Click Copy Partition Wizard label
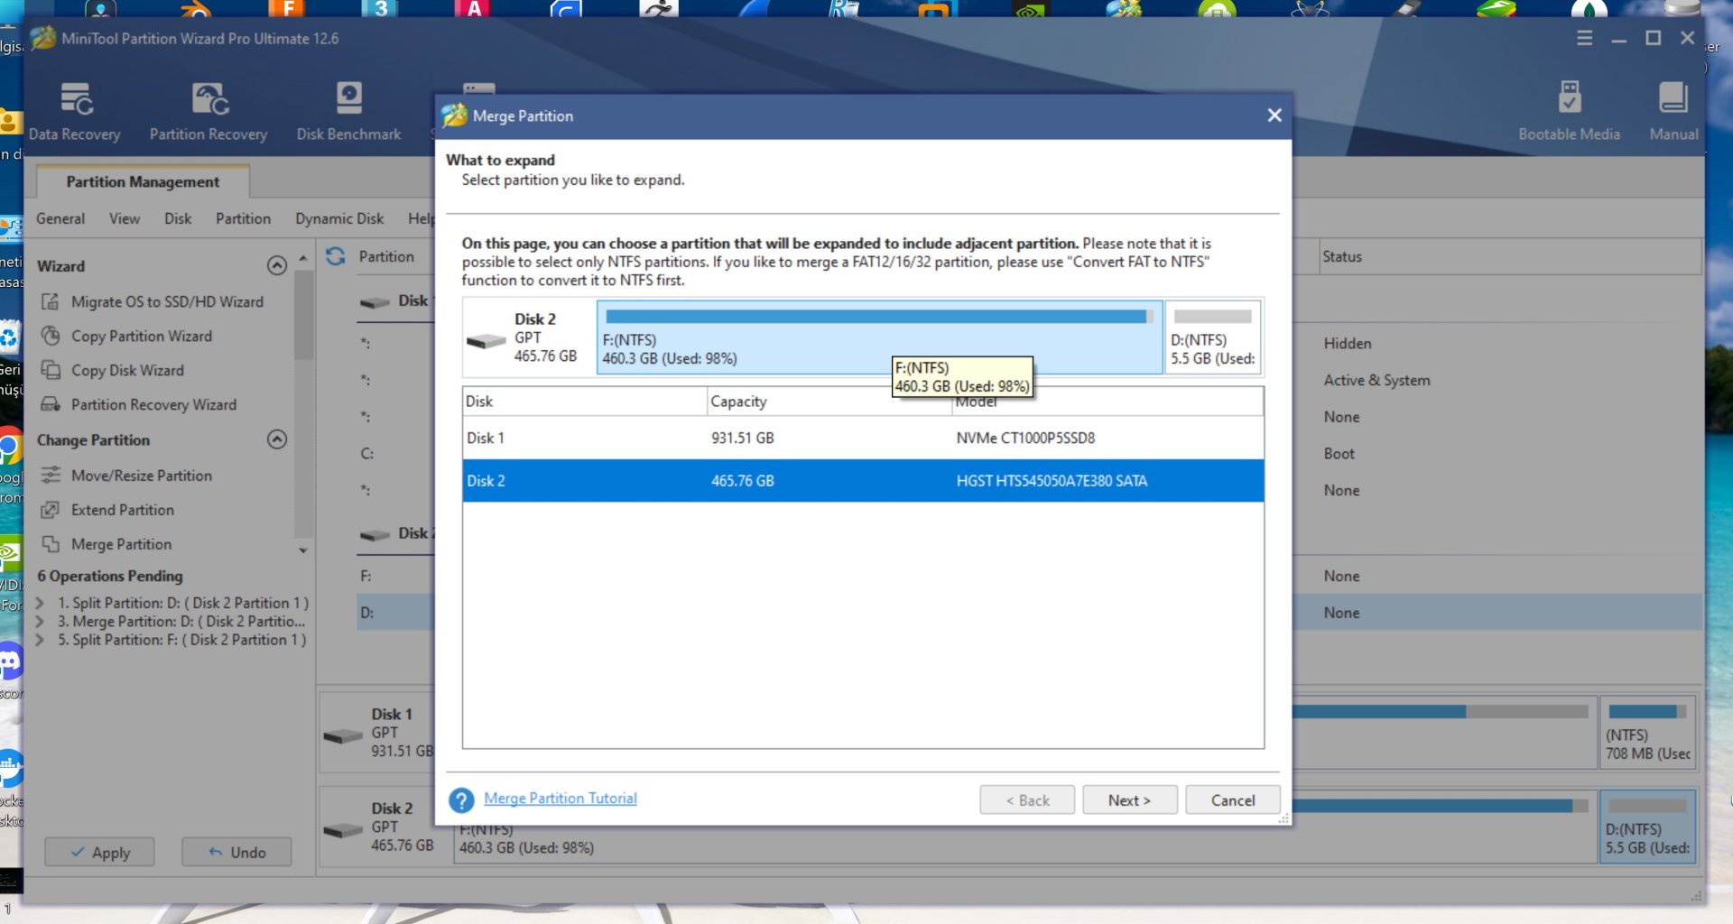The width and height of the screenshot is (1733, 924). tap(142, 336)
